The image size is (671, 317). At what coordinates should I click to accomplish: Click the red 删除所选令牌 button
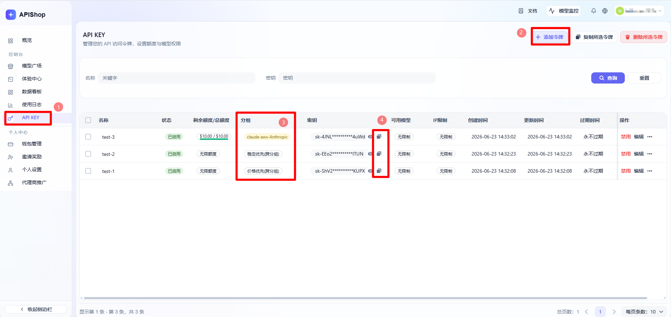point(644,37)
